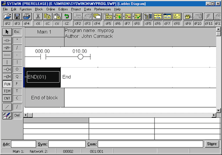Click the Author: John Carmack text
The image size is (222, 155).
89,36
